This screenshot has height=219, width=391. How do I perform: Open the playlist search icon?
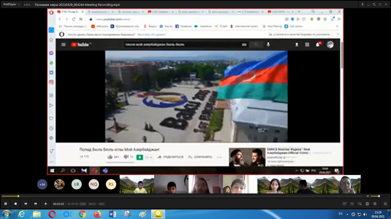(360, 204)
